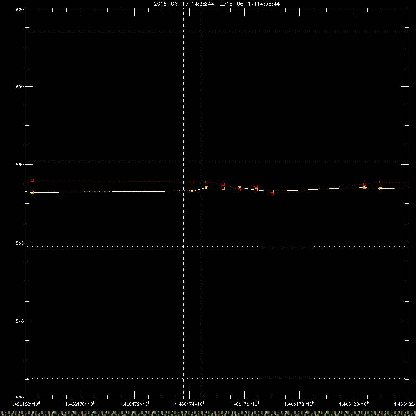Click the y-axis label 620
Viewport: 416px width, 416px height.
pos(20,10)
